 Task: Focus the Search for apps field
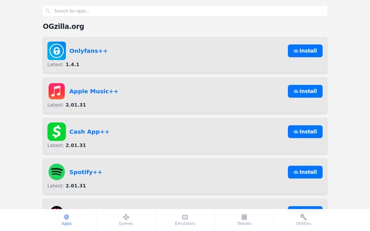coord(185,11)
